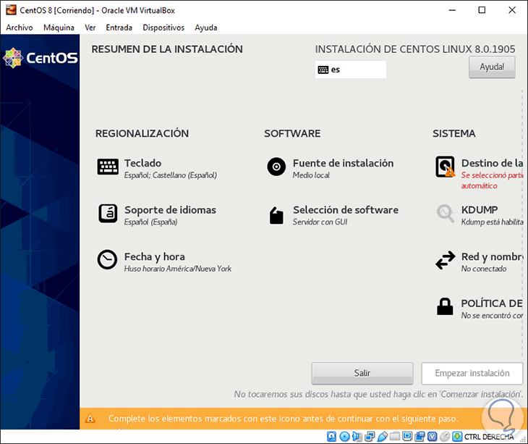
Task: Open the Archivo menu
Action: pos(20,28)
